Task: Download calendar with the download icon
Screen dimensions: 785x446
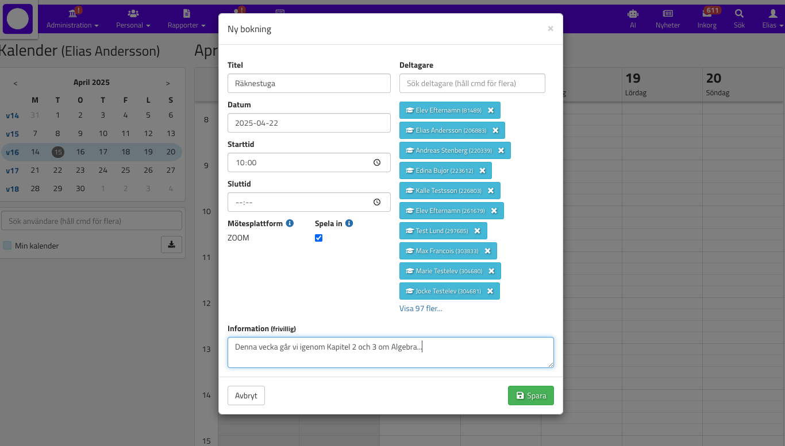Action: (x=171, y=245)
